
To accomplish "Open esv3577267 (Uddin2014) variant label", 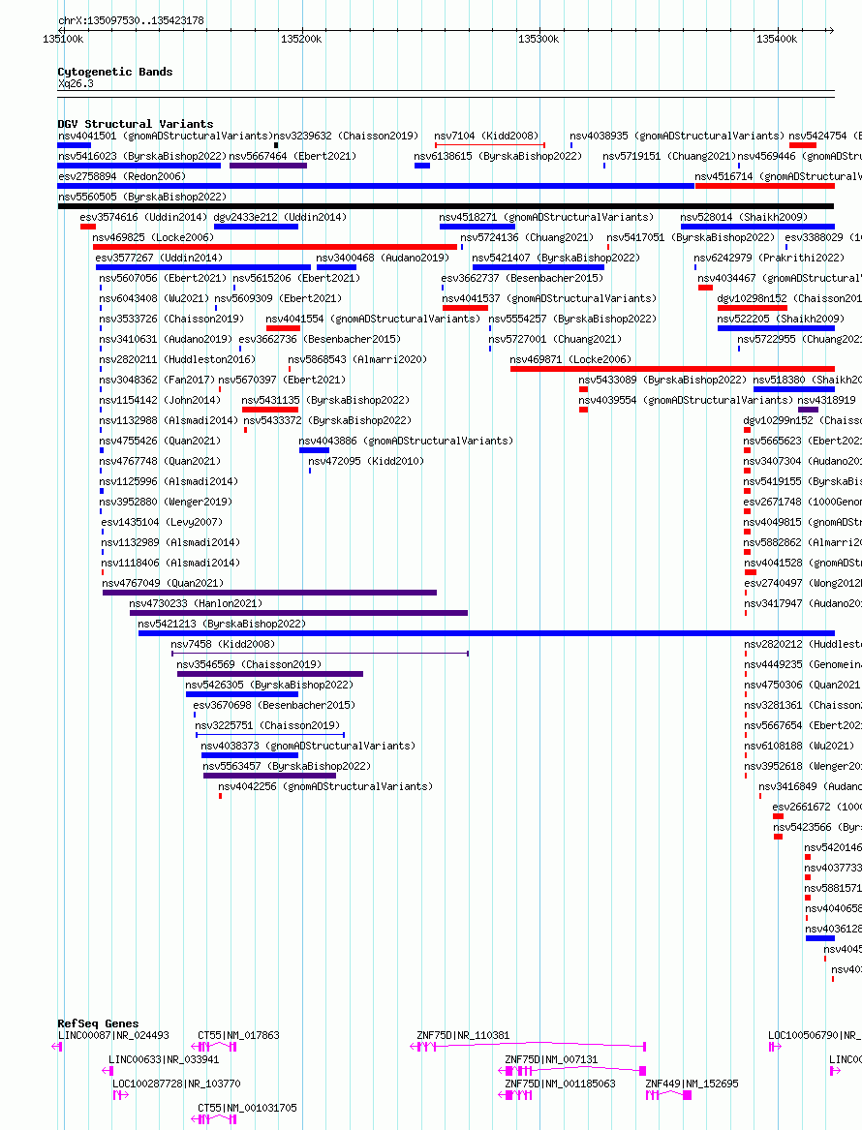I will (x=159, y=258).
